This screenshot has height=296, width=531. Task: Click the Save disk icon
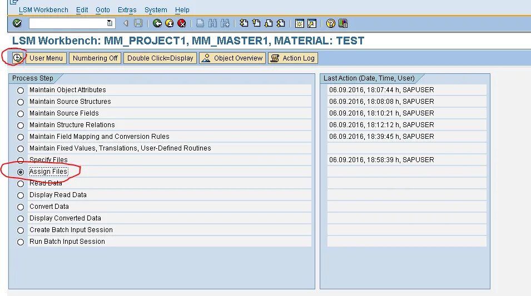coord(138,23)
